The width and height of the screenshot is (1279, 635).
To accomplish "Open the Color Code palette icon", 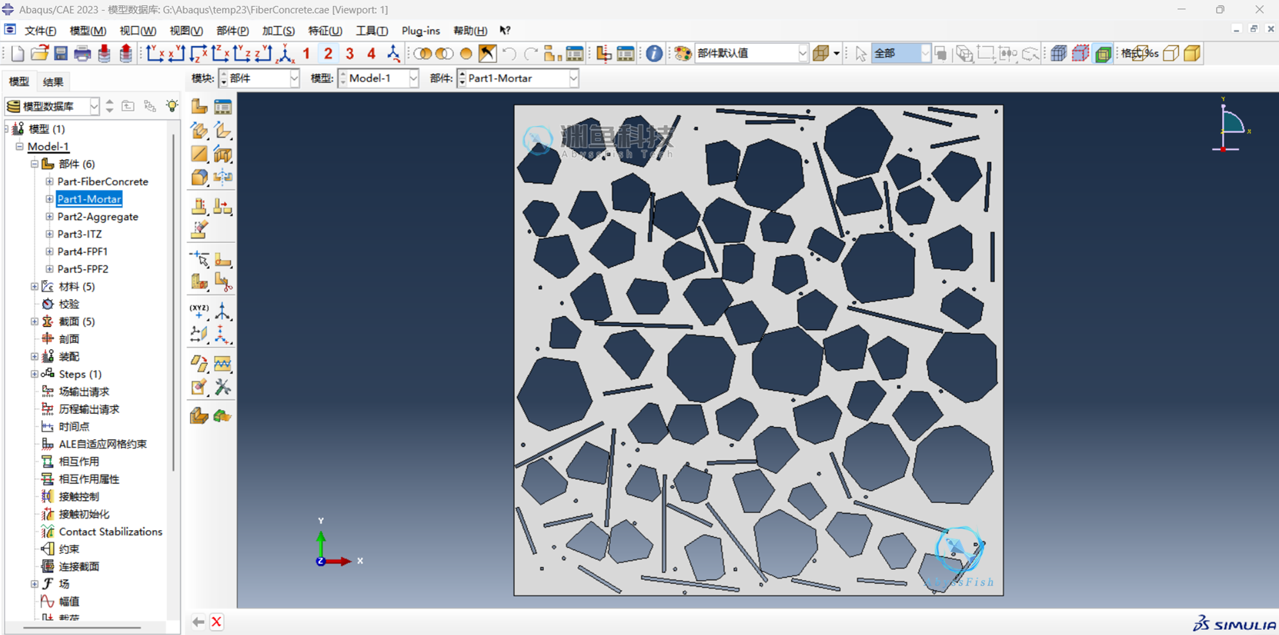I will pyautogui.click(x=683, y=54).
